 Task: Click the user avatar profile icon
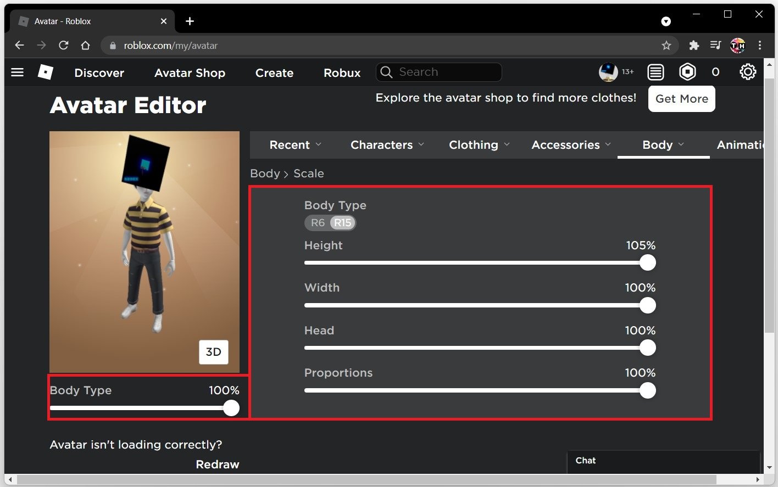click(608, 72)
